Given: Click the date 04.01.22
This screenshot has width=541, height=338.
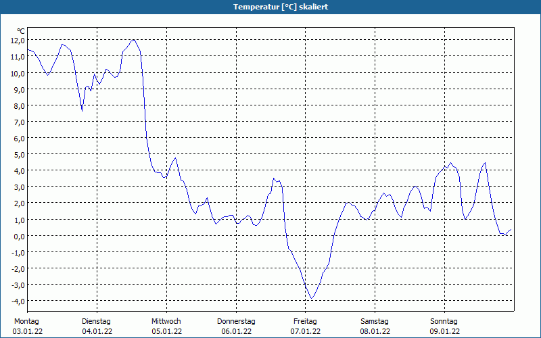Looking at the screenshot, I should [97, 331].
